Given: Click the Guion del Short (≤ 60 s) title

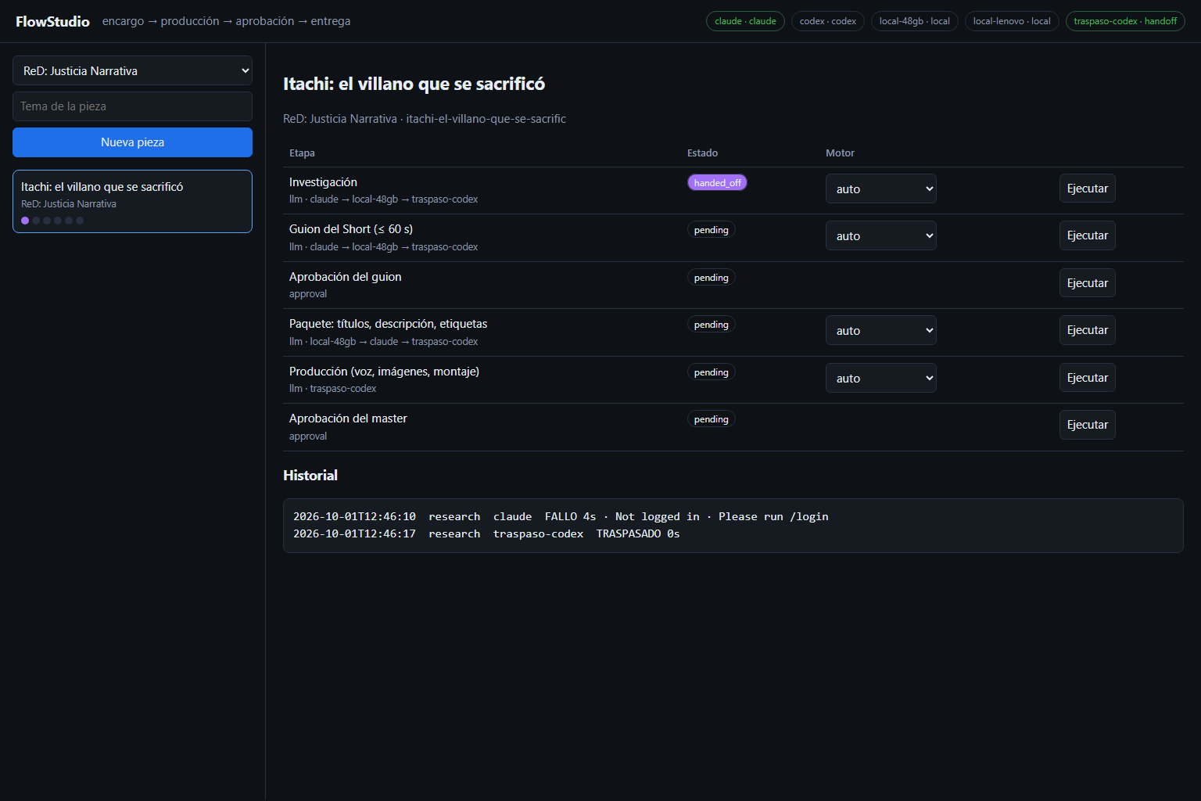Looking at the screenshot, I should 351,229.
